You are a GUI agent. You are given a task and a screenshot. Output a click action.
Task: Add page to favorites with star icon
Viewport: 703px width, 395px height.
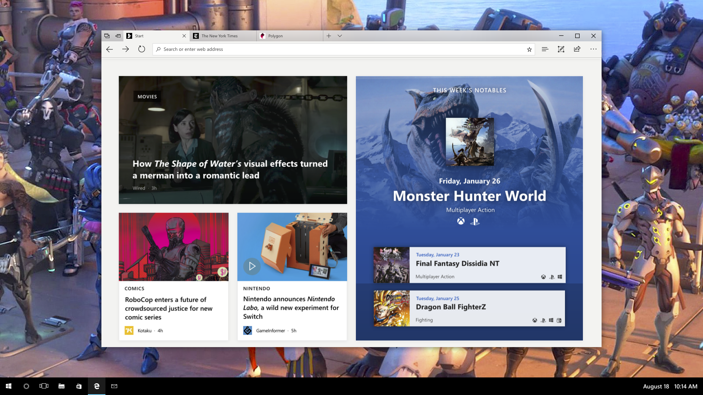click(529, 49)
